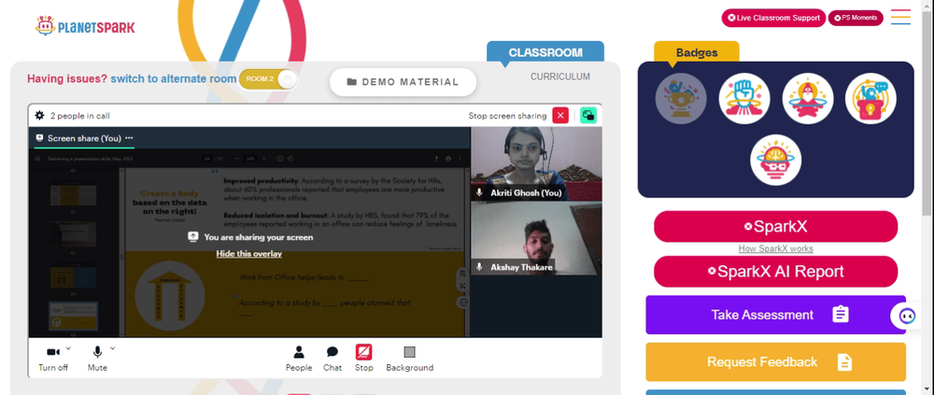Screen dimensions: 934x395
Task: Select the brain with glasses badge
Action: [775, 160]
